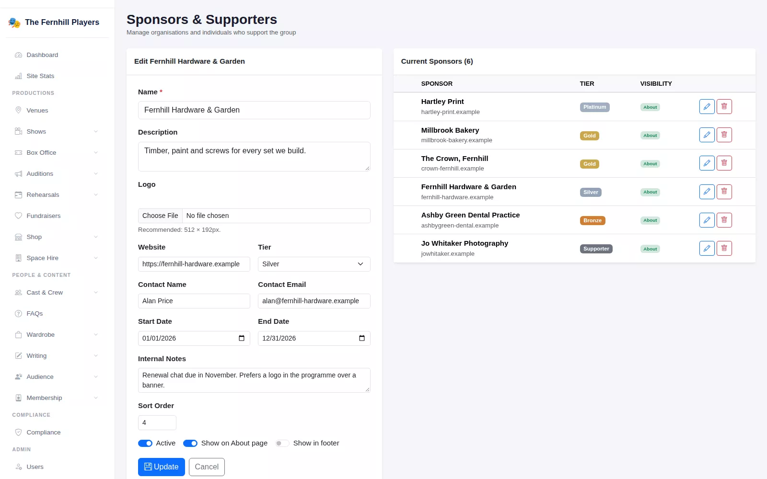Click The Fernhill Players logo icon

tap(14, 23)
